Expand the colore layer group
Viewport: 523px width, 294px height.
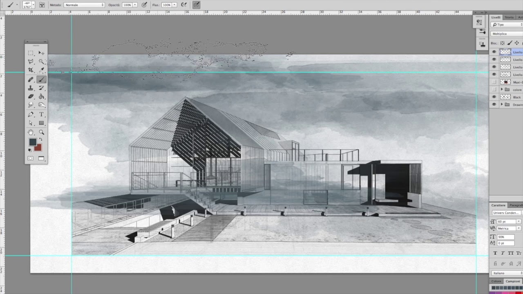502,89
